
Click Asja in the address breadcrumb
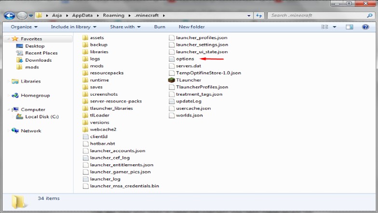[x=57, y=15]
